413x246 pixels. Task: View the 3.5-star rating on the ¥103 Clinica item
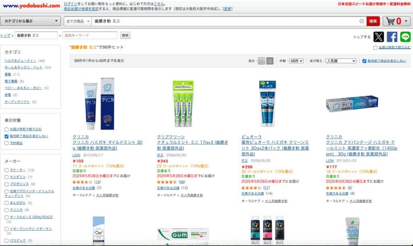coord(82,182)
